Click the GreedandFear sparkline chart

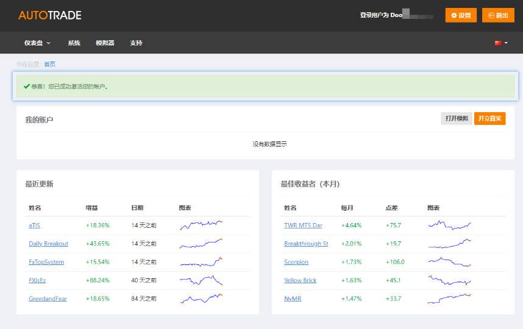[x=201, y=299]
